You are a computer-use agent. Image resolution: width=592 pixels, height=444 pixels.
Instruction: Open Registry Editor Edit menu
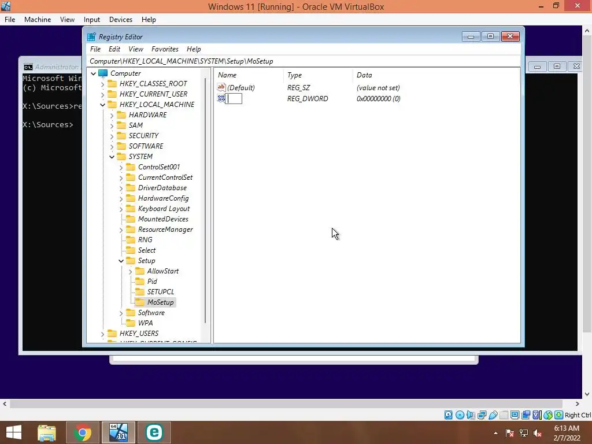pos(114,49)
